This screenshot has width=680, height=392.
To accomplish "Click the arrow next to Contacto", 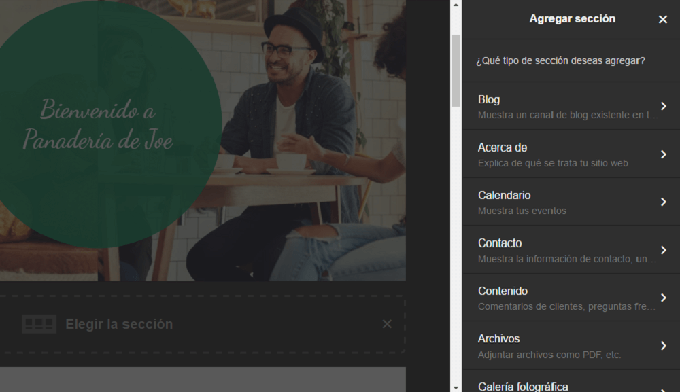I will (664, 250).
